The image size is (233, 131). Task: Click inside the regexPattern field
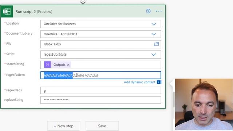pyautogui.click(x=100, y=75)
